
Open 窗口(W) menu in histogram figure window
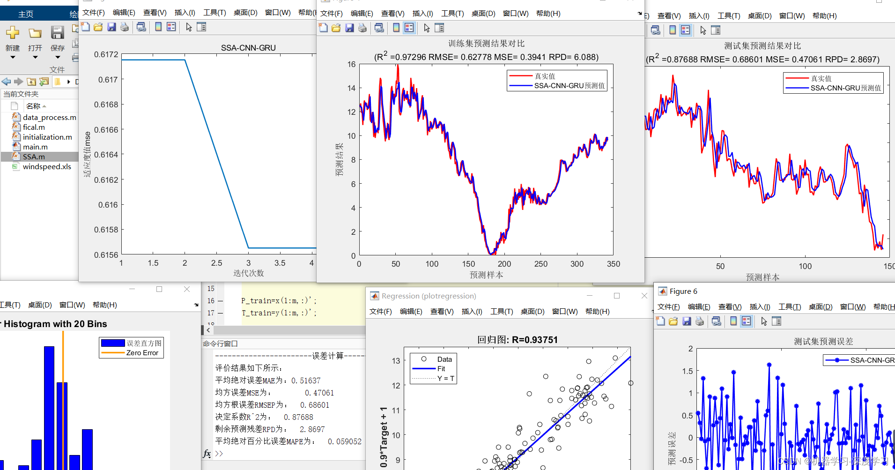point(72,305)
